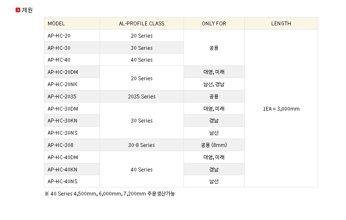Image resolution: width=346 pixels, height=220 pixels.
Task: Select the AP-HC-20DM model cell
Action: (72, 72)
